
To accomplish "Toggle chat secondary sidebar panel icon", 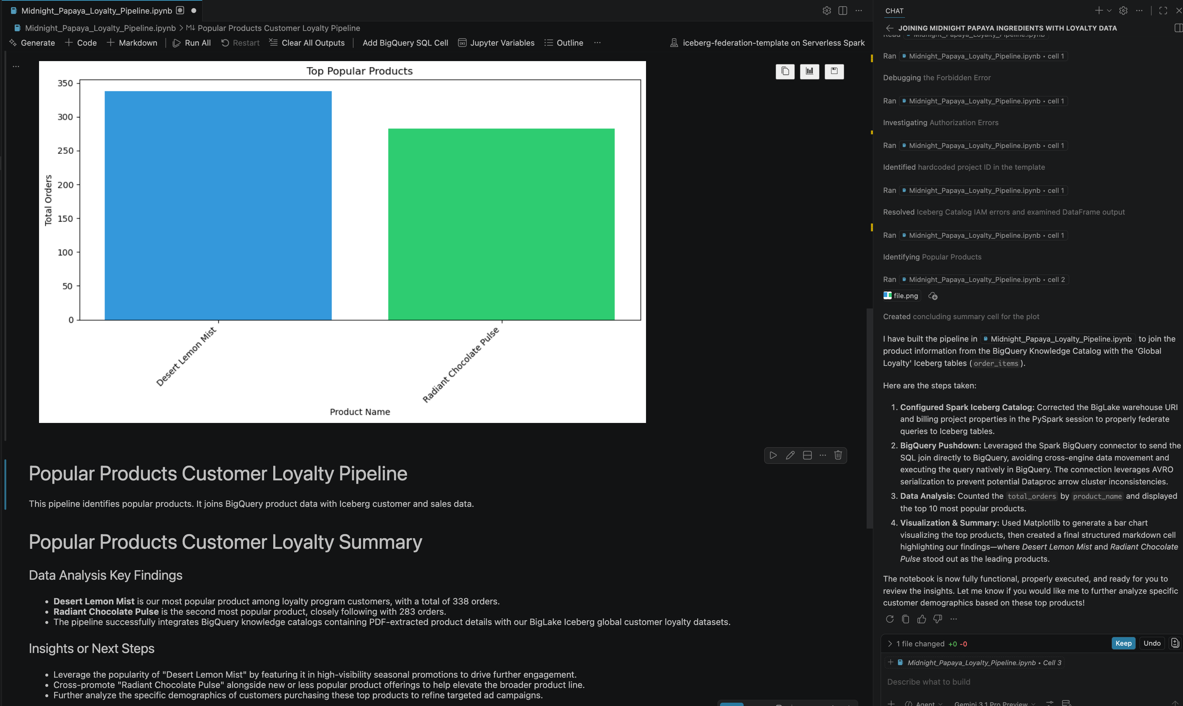I will tap(1178, 28).
